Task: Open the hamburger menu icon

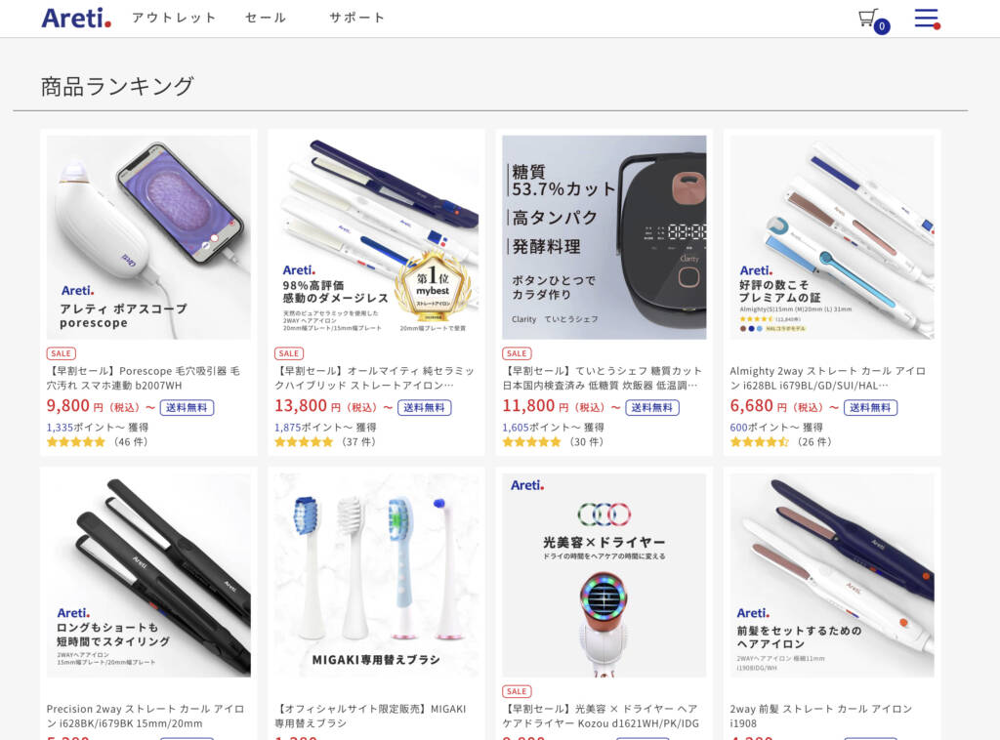Action: pos(928,18)
